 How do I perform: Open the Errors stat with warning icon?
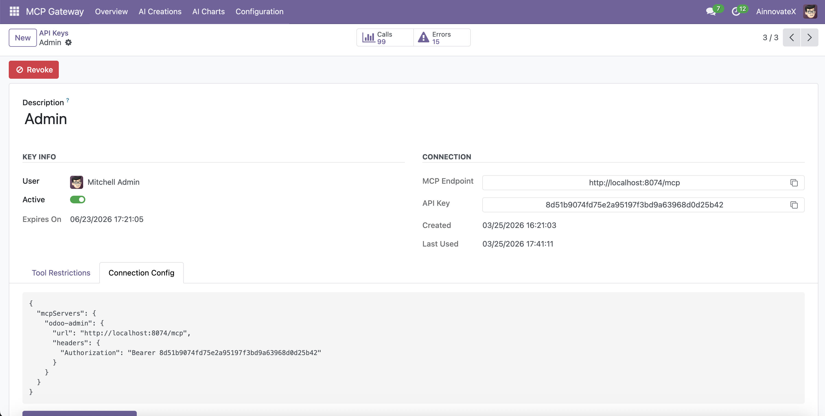[x=442, y=38]
